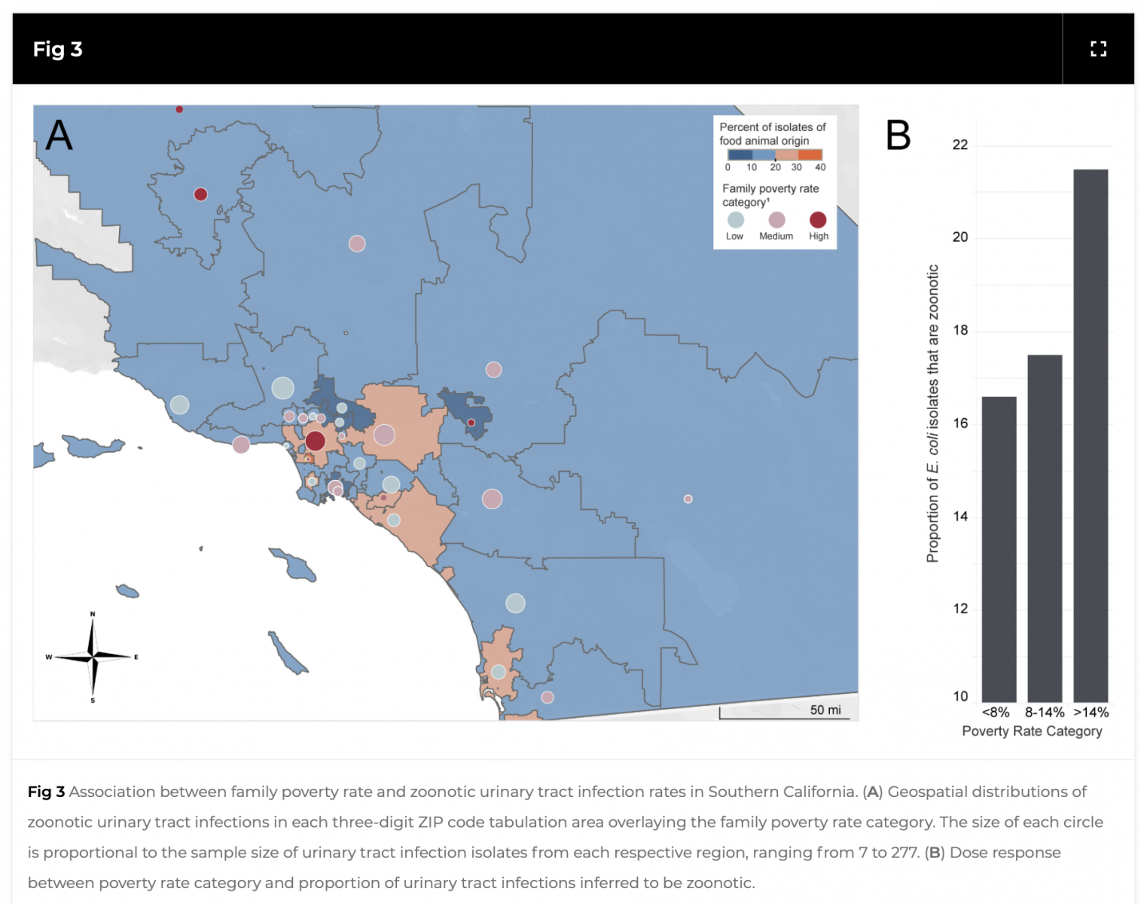Click the bold Fig 3 caption label
Image resolution: width=1147 pixels, height=904 pixels.
[x=46, y=792]
